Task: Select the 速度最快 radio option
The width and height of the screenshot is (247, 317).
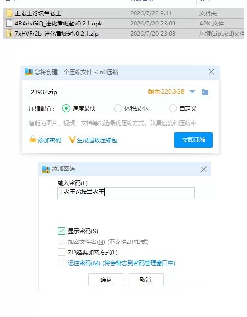Action: [x=66, y=108]
